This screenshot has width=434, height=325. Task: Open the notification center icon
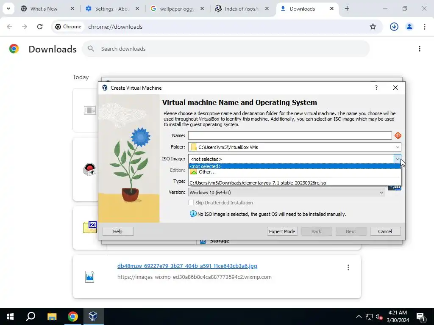[420, 317]
